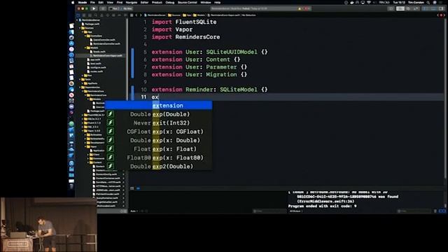This screenshot has width=448, height=252.
Task: Open the File menu
Action: (92, 2)
